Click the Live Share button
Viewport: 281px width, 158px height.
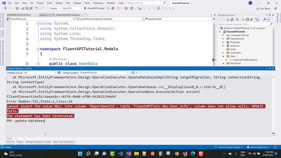[x=263, y=8]
